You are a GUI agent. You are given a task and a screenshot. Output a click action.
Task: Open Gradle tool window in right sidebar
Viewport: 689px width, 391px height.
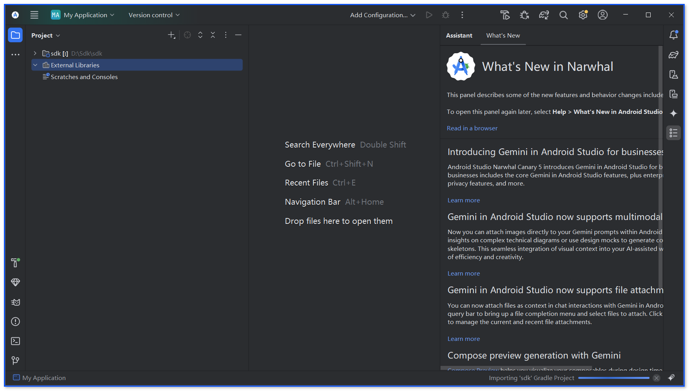click(x=673, y=55)
